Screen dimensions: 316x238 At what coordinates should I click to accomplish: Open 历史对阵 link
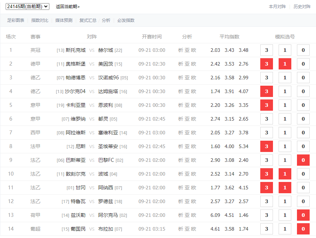(x=302, y=7)
